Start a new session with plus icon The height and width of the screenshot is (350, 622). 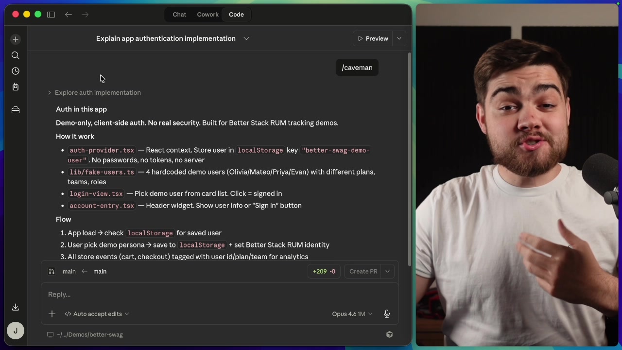click(16, 39)
